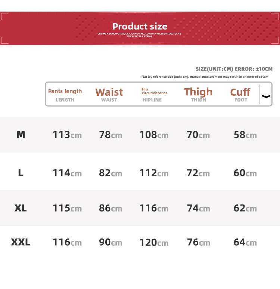Click the 58cm cuff value for M
Screen dimensions: 280x289
[x=245, y=135]
